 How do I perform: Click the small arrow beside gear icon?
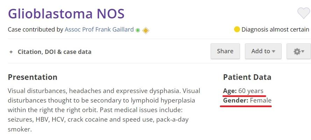click(303, 52)
